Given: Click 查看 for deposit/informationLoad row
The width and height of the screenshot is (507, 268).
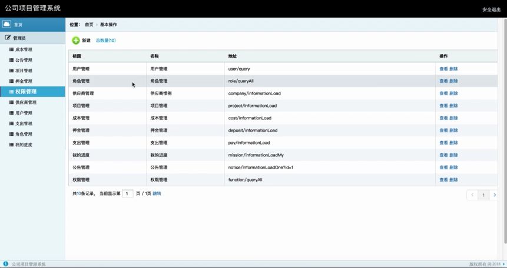Looking at the screenshot, I should coord(443,130).
